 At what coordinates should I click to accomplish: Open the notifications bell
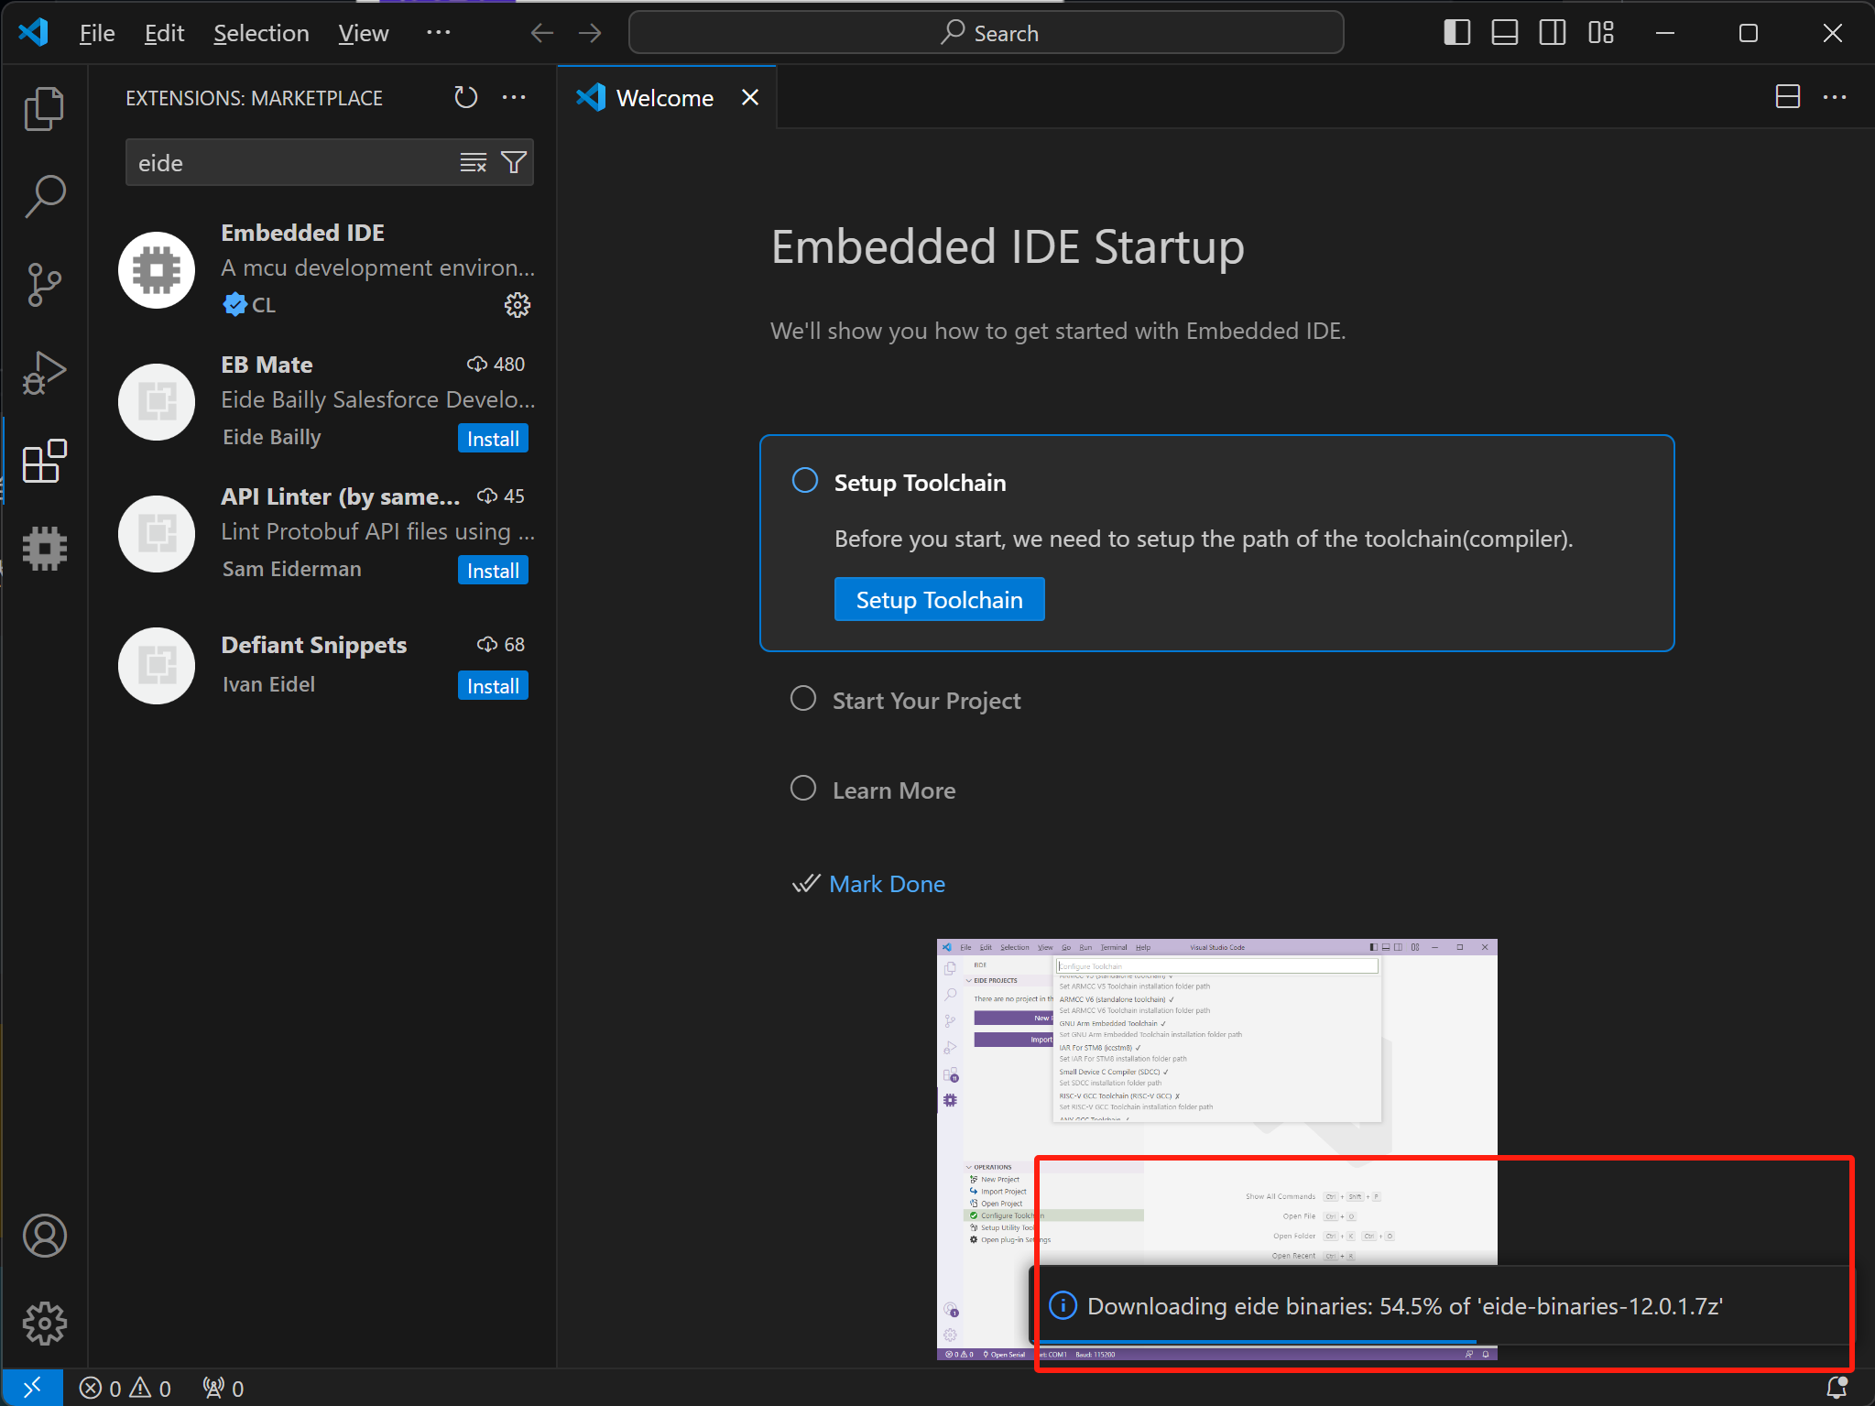(1837, 1388)
